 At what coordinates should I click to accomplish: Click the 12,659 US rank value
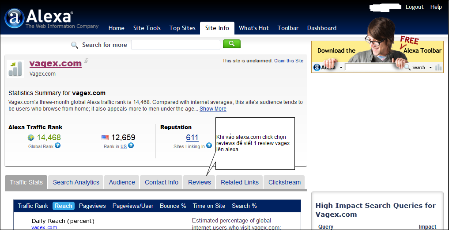(x=123, y=138)
